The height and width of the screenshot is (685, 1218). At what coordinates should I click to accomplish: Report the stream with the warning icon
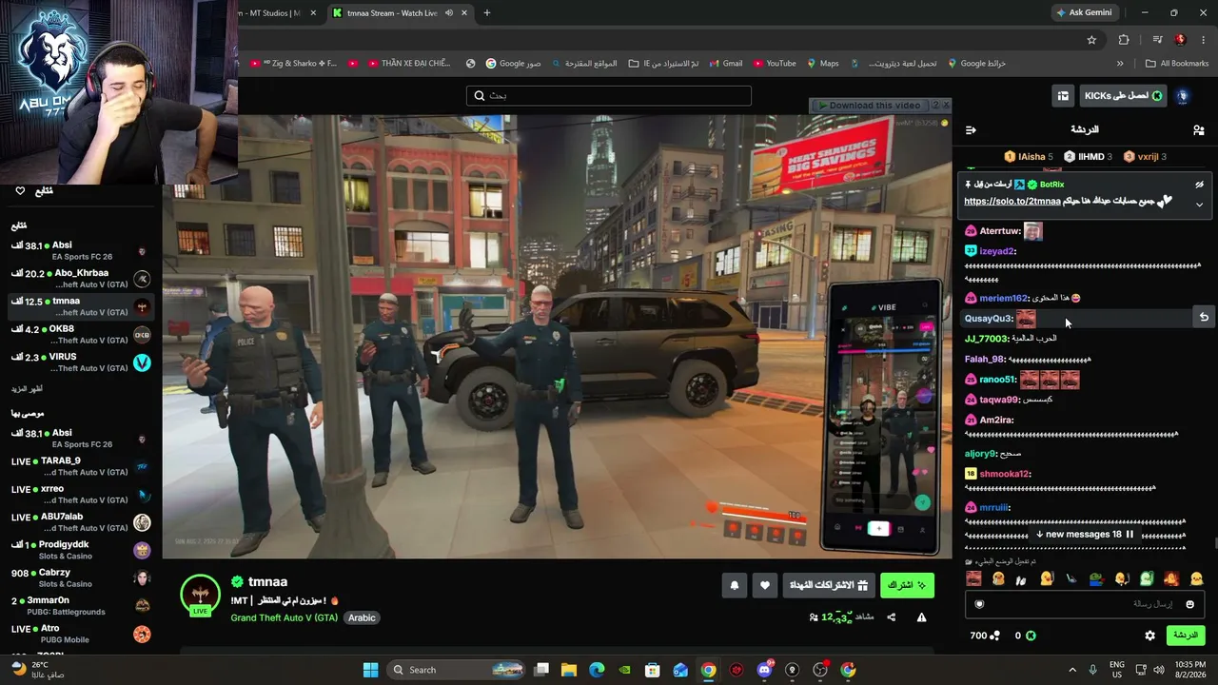click(x=921, y=617)
